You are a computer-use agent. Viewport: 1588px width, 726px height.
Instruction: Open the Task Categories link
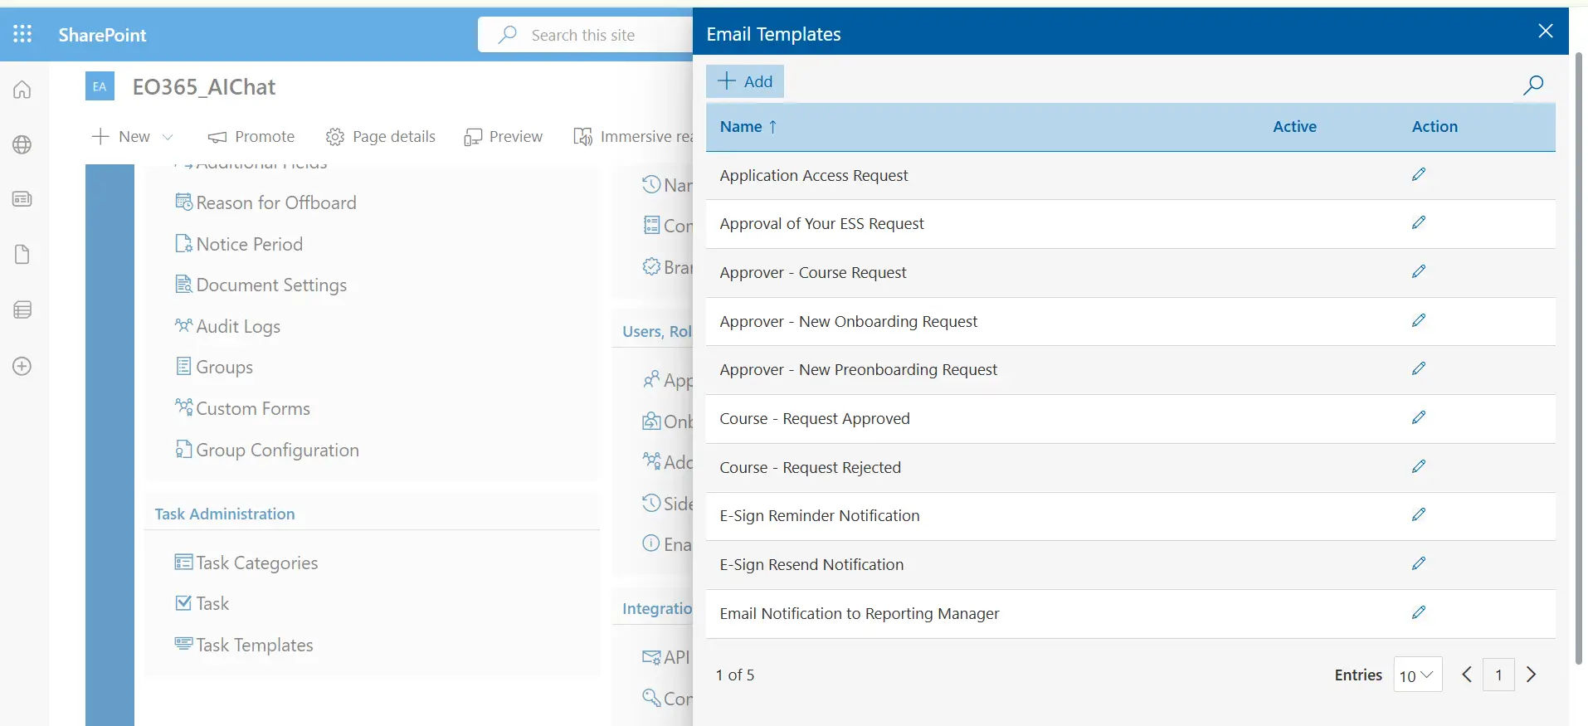(246, 563)
